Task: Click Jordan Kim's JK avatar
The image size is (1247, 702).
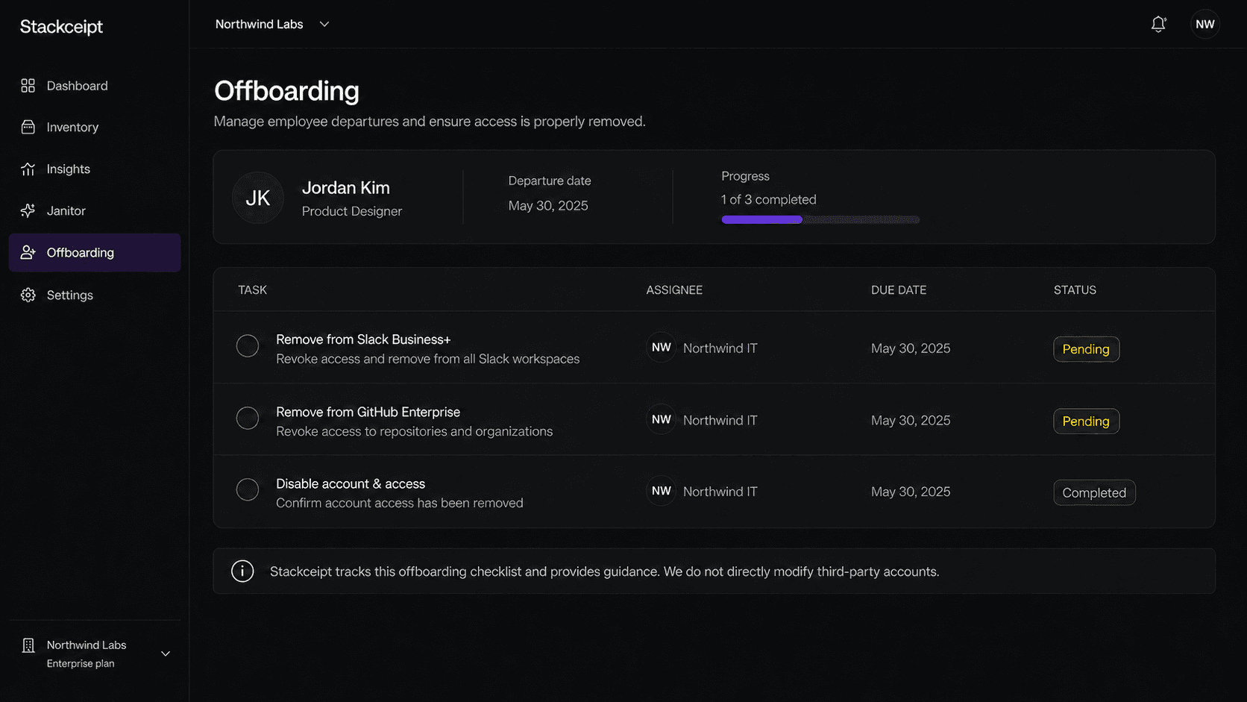Action: tap(258, 198)
